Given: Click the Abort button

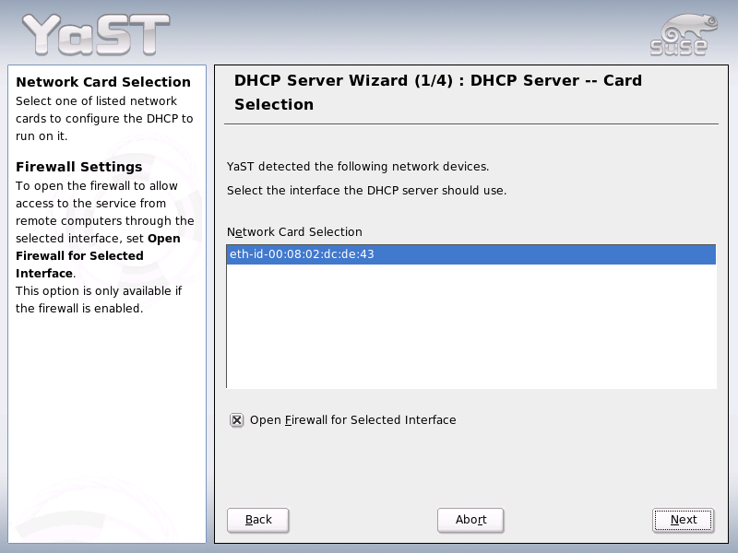Looking at the screenshot, I should pos(470,520).
